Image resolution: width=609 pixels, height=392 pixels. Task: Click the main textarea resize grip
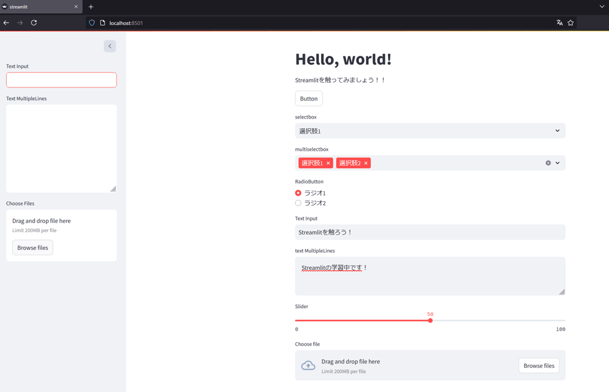(562, 292)
